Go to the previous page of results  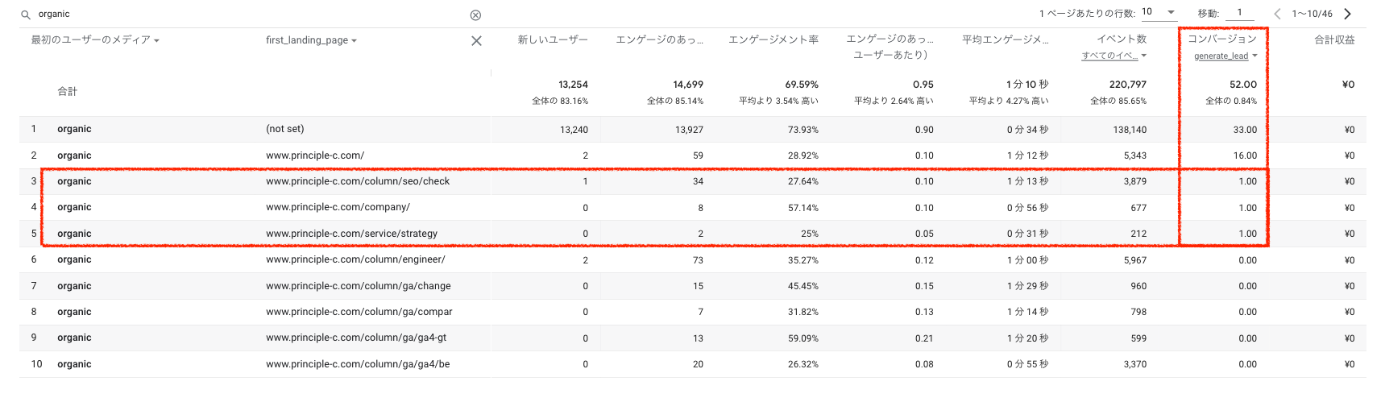1277,14
